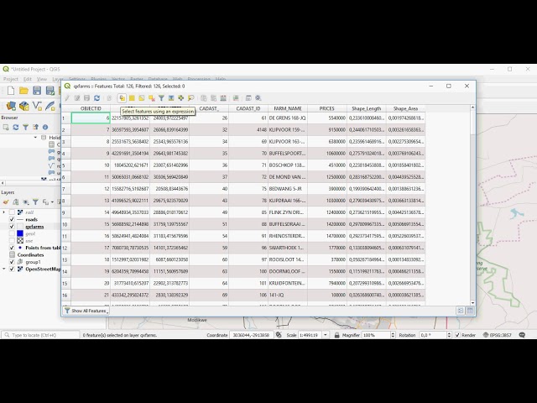Click Move selection to top icon
Image resolution: width=537 pixels, height=403 pixels.
pos(171,98)
